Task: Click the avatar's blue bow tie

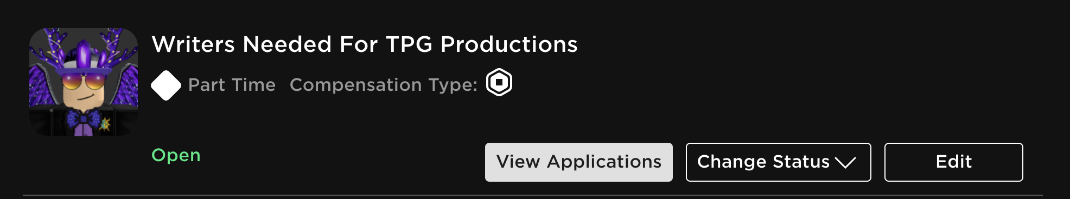Action: coord(82,120)
